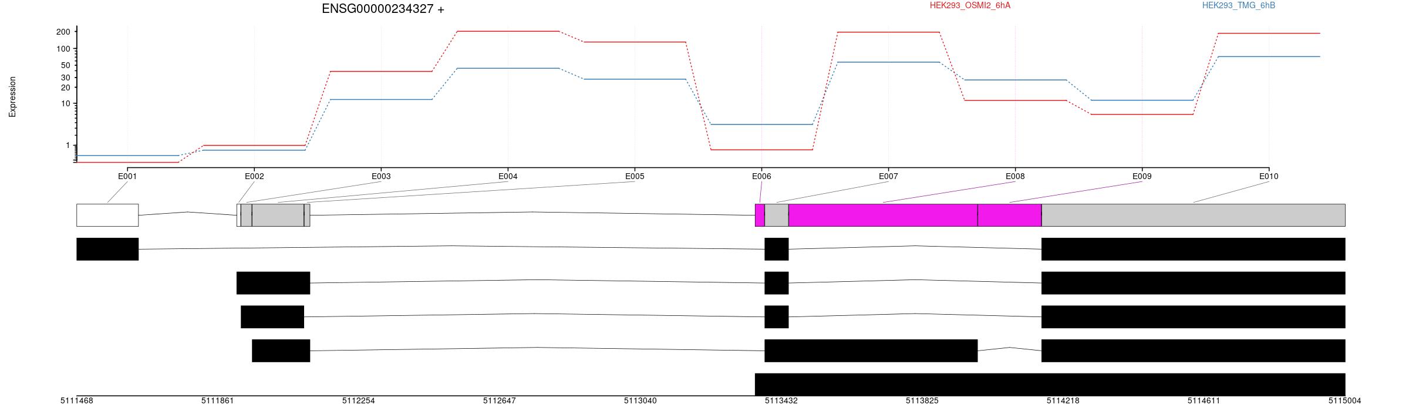Click the red expression segment above E008

[1015, 100]
